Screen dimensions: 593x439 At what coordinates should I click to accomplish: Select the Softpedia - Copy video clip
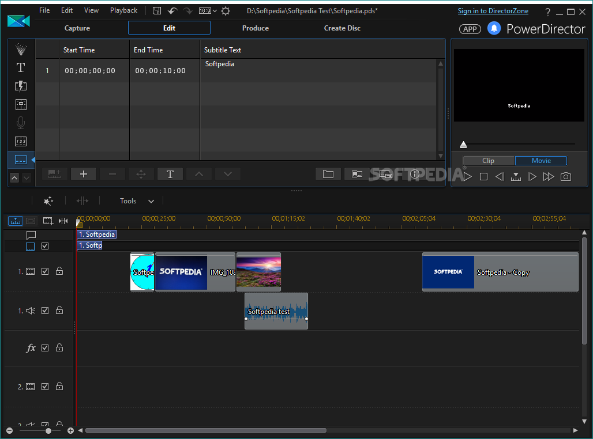(x=500, y=272)
